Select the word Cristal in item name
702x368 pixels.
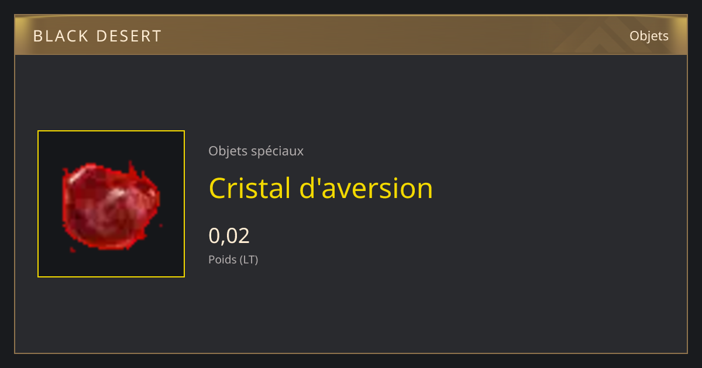pos(250,188)
